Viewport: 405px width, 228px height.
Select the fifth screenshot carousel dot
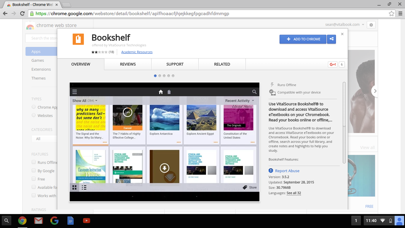click(x=173, y=76)
